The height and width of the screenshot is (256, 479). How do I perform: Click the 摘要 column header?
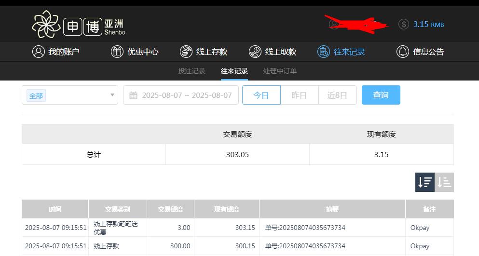(x=332, y=209)
